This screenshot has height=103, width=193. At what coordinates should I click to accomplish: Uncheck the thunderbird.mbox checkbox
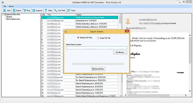7,19
